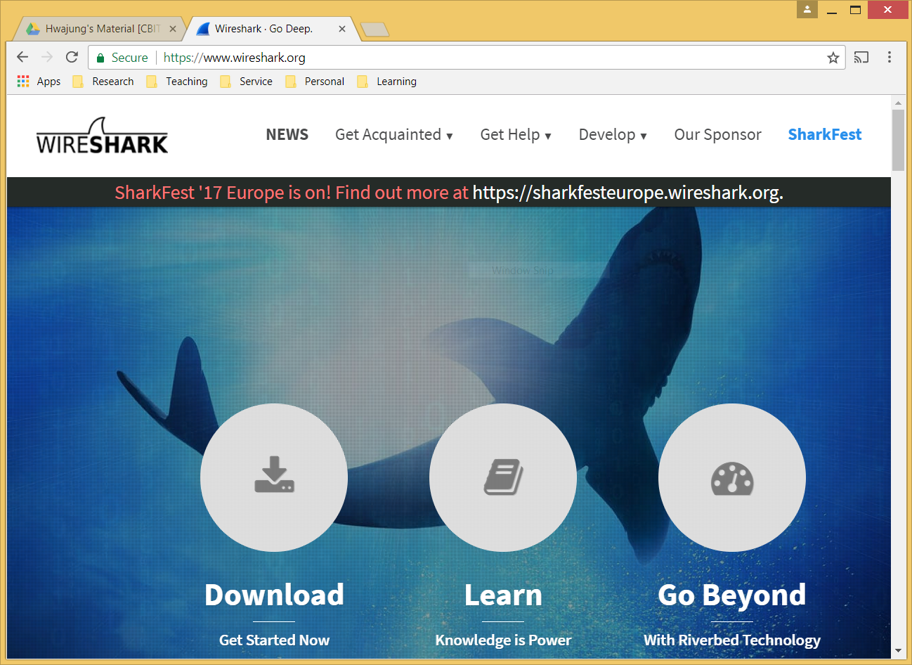
Task: Reload the page with the refresh icon
Action: (72, 57)
